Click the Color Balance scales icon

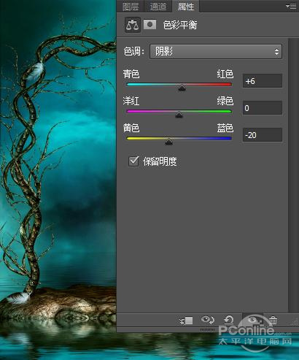[x=133, y=25]
